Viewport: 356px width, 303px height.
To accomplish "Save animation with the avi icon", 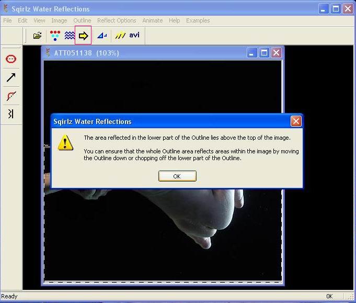I will (134, 35).
